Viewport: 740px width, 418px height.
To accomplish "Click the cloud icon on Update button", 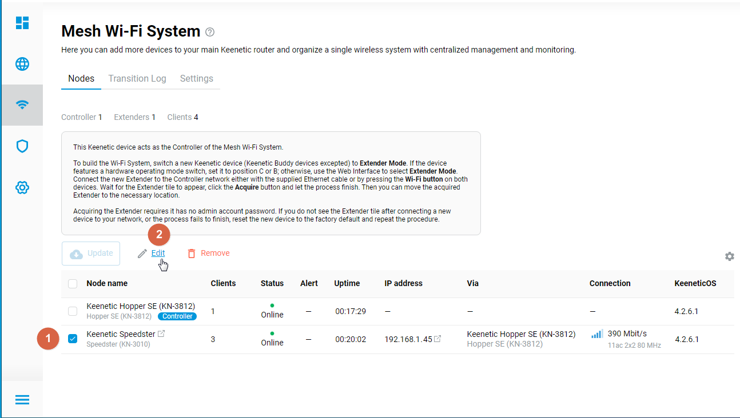I will pos(76,254).
